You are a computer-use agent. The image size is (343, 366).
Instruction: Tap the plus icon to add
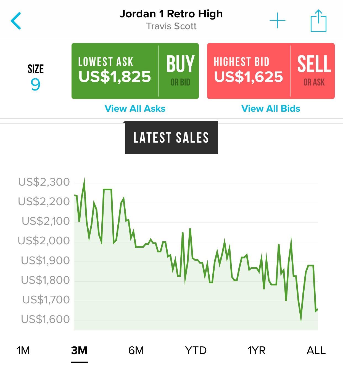click(277, 21)
